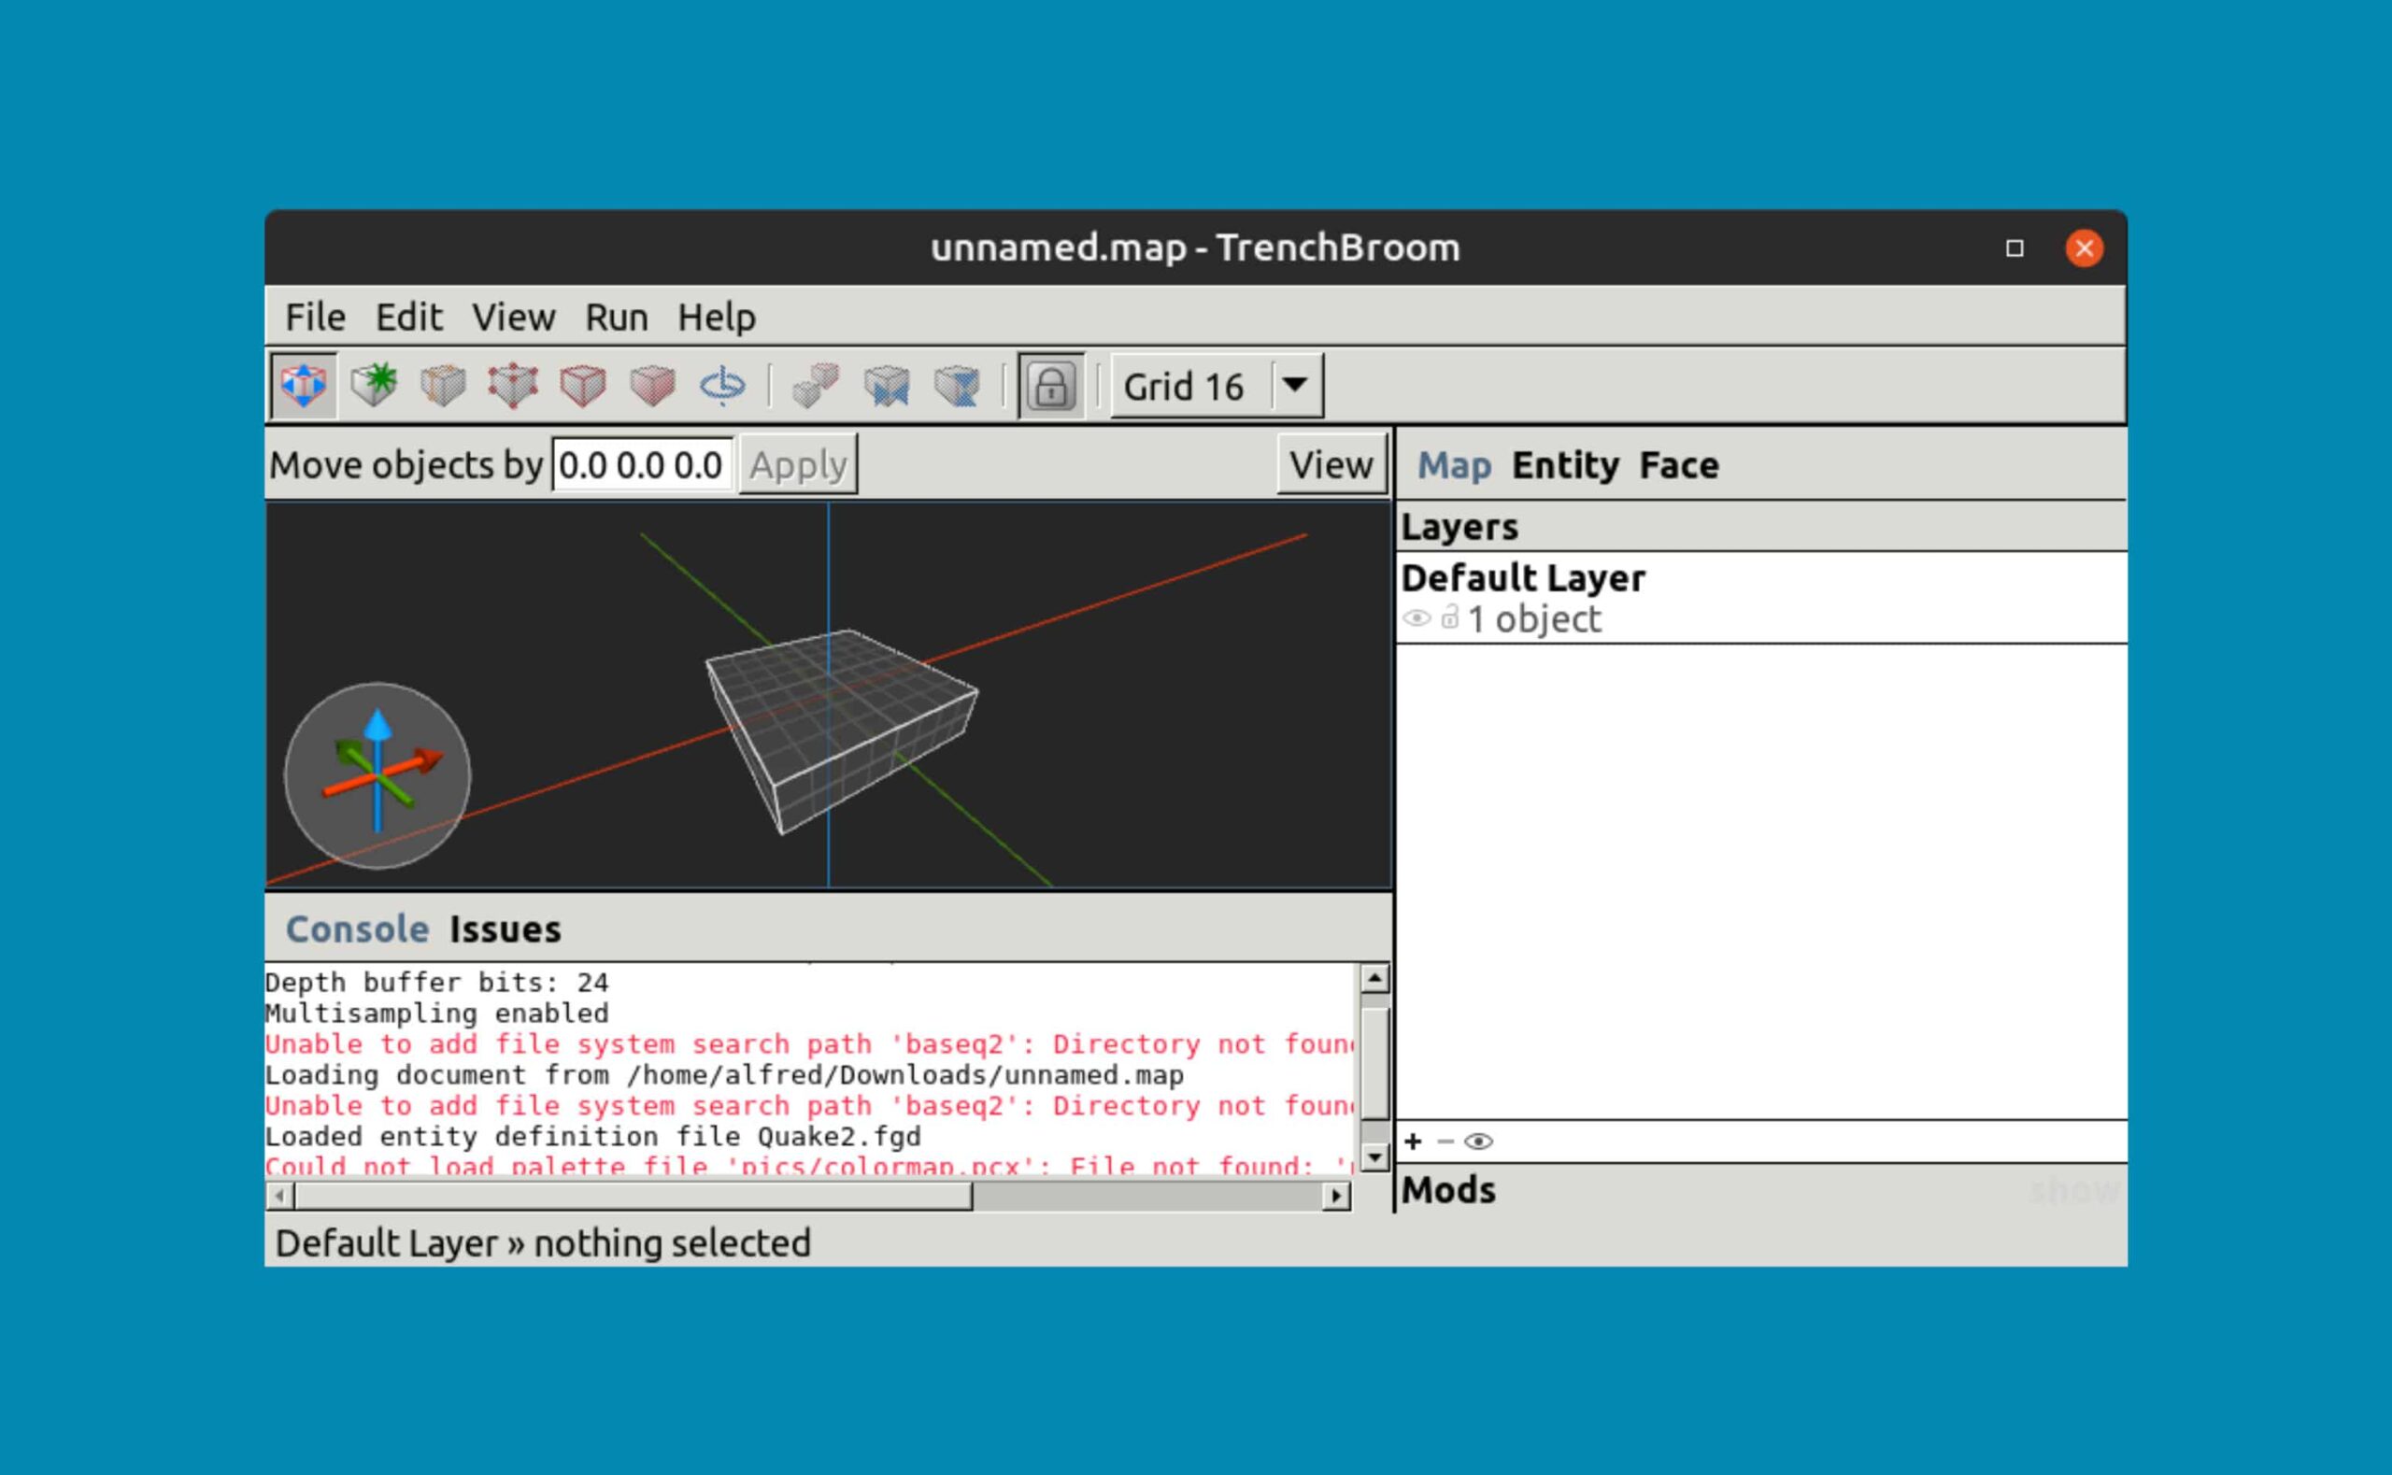Open the File menu
The height and width of the screenshot is (1475, 2392).
click(x=315, y=317)
